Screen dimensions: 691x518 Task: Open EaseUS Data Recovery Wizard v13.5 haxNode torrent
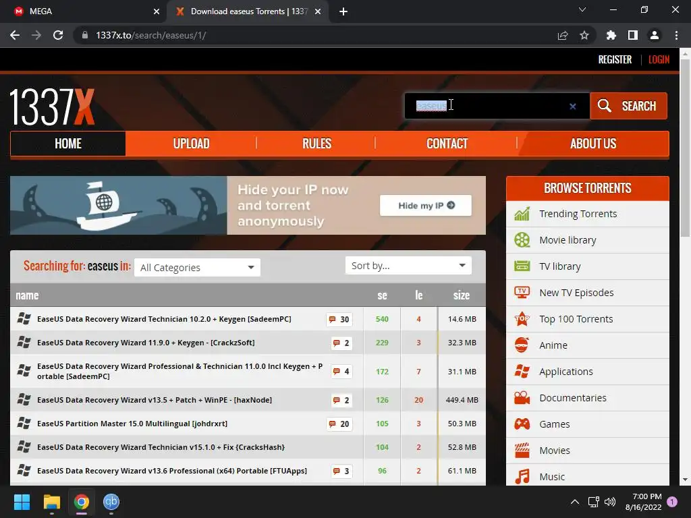155,400
